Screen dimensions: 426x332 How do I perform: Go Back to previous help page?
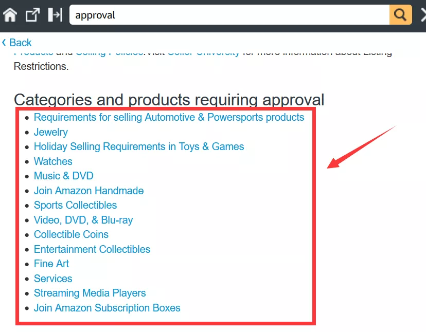(x=17, y=43)
